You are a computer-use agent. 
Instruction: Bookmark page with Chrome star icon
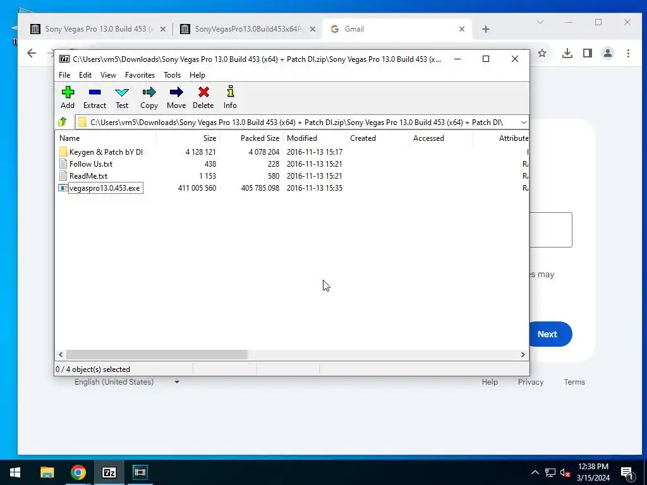542,53
